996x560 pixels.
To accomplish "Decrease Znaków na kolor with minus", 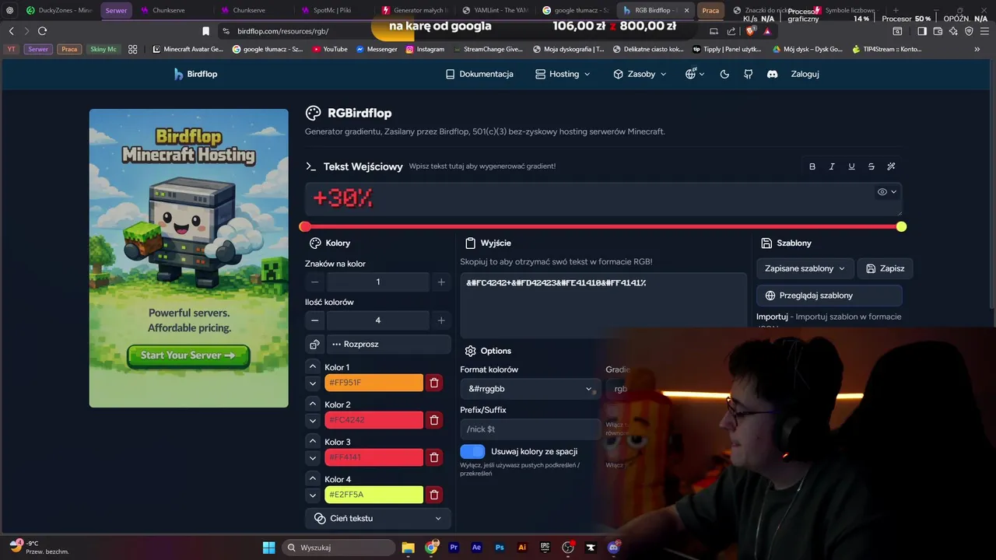I will (x=314, y=282).
